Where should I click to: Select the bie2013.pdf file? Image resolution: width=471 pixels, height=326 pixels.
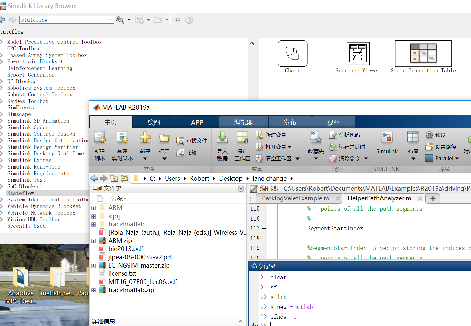pyautogui.click(x=126, y=249)
